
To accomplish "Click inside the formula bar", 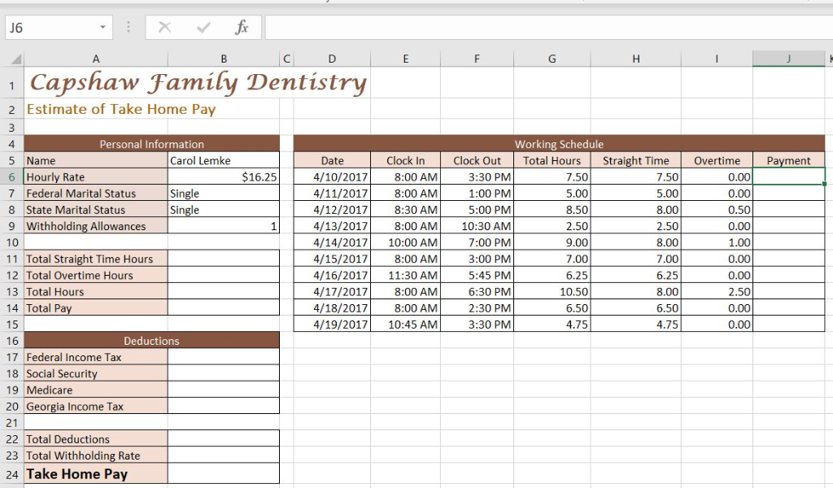I will click(x=488, y=27).
